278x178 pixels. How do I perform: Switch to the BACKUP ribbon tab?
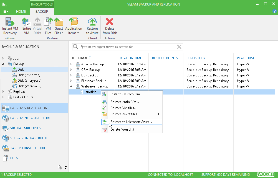click(42, 12)
